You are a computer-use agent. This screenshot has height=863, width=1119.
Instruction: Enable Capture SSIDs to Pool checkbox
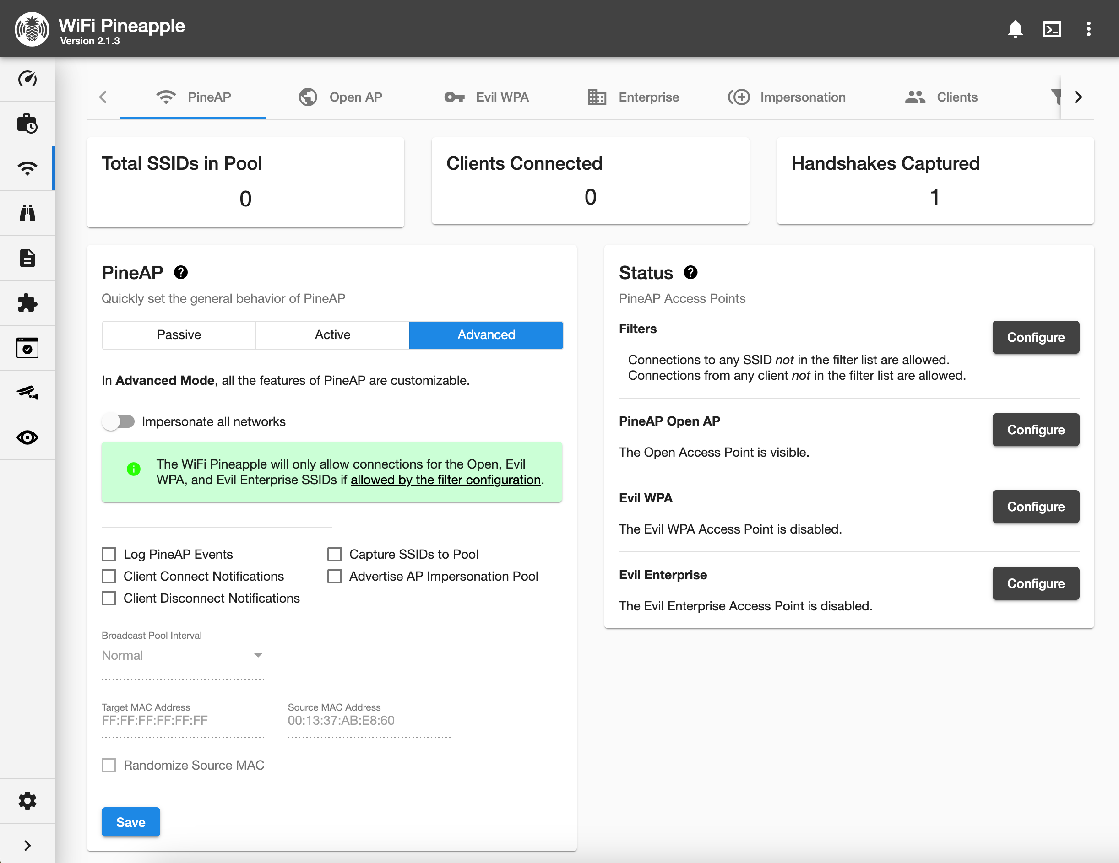[x=335, y=554]
